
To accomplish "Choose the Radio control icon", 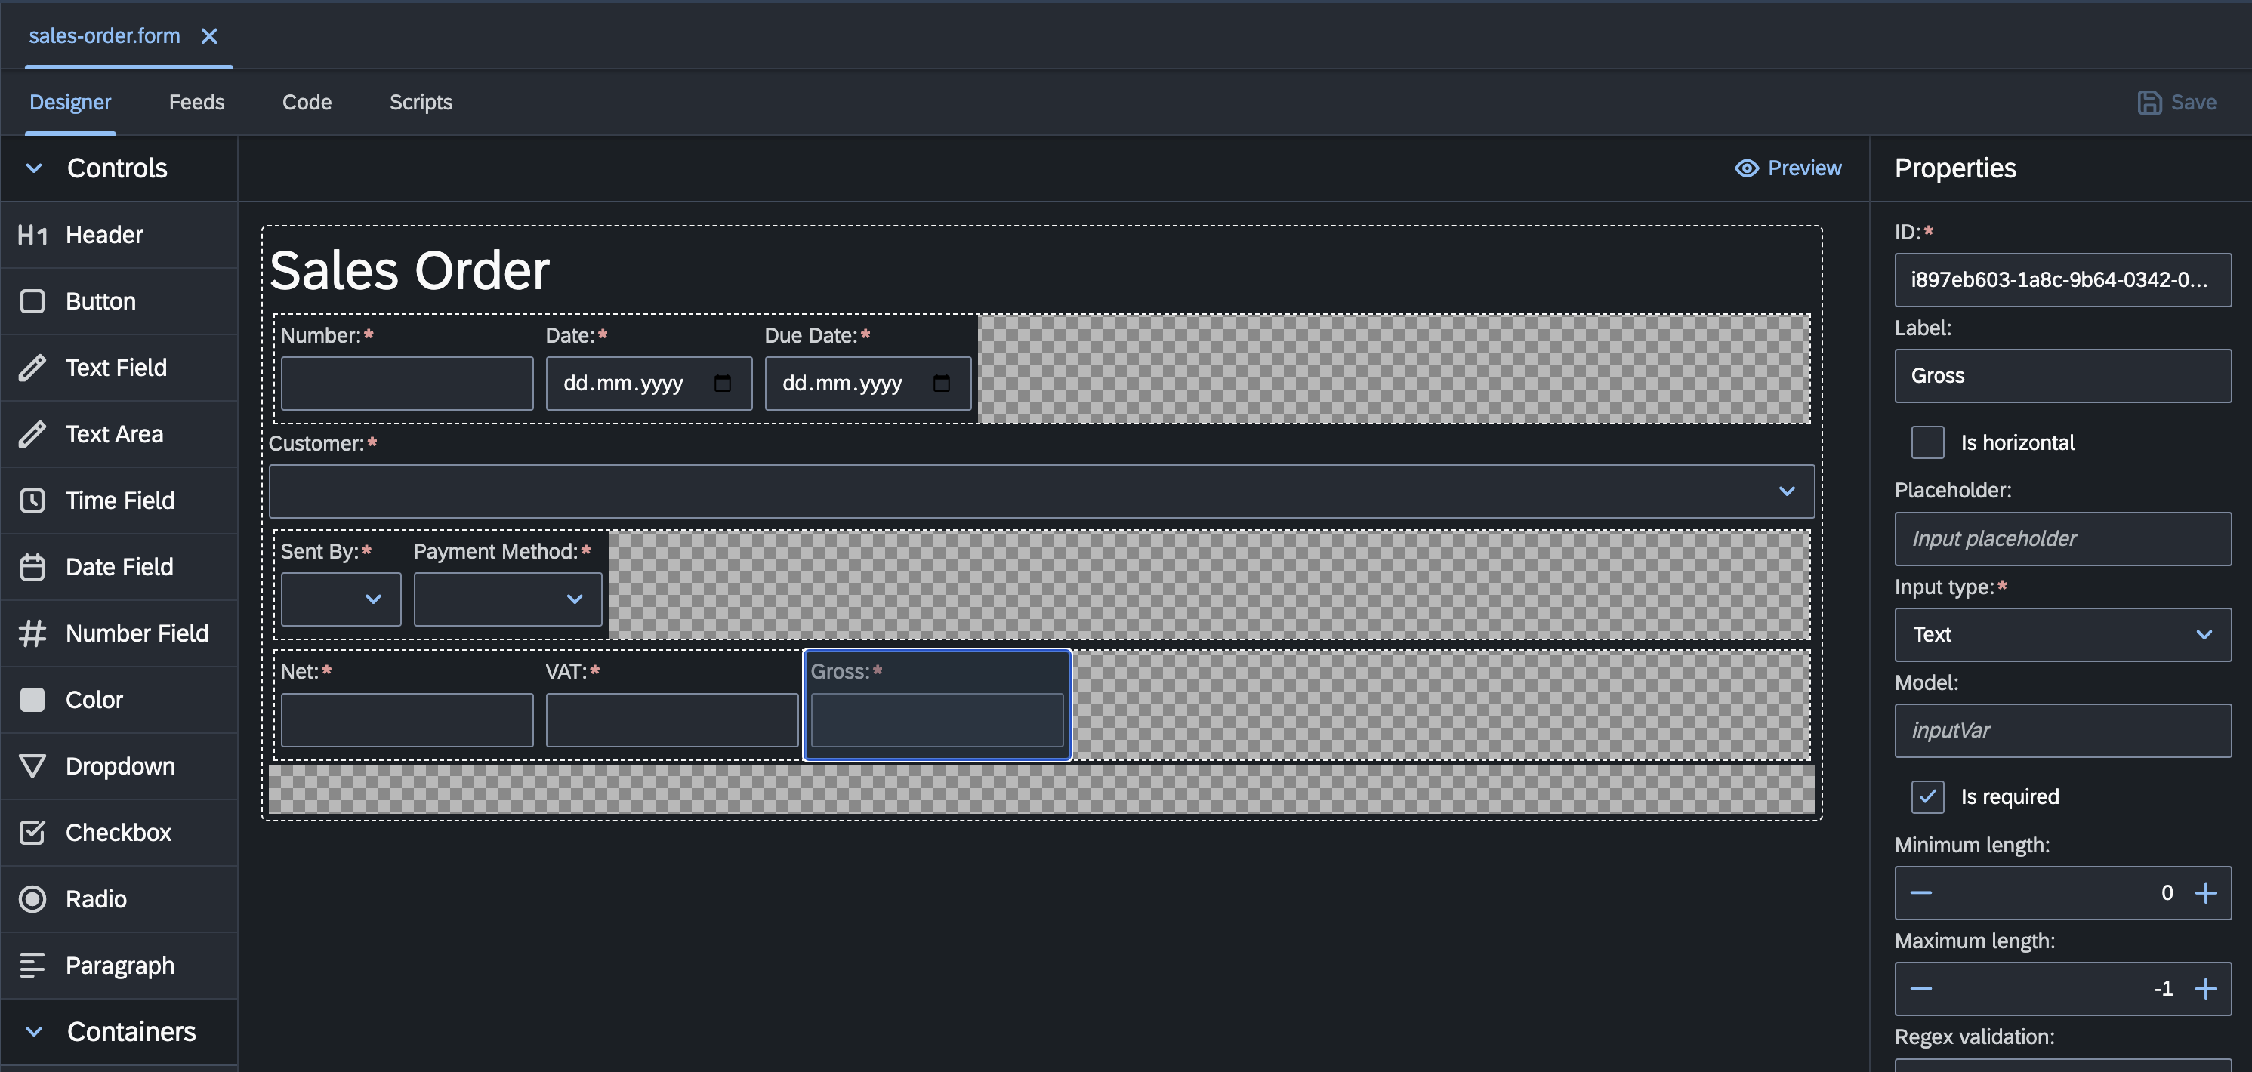I will (32, 899).
